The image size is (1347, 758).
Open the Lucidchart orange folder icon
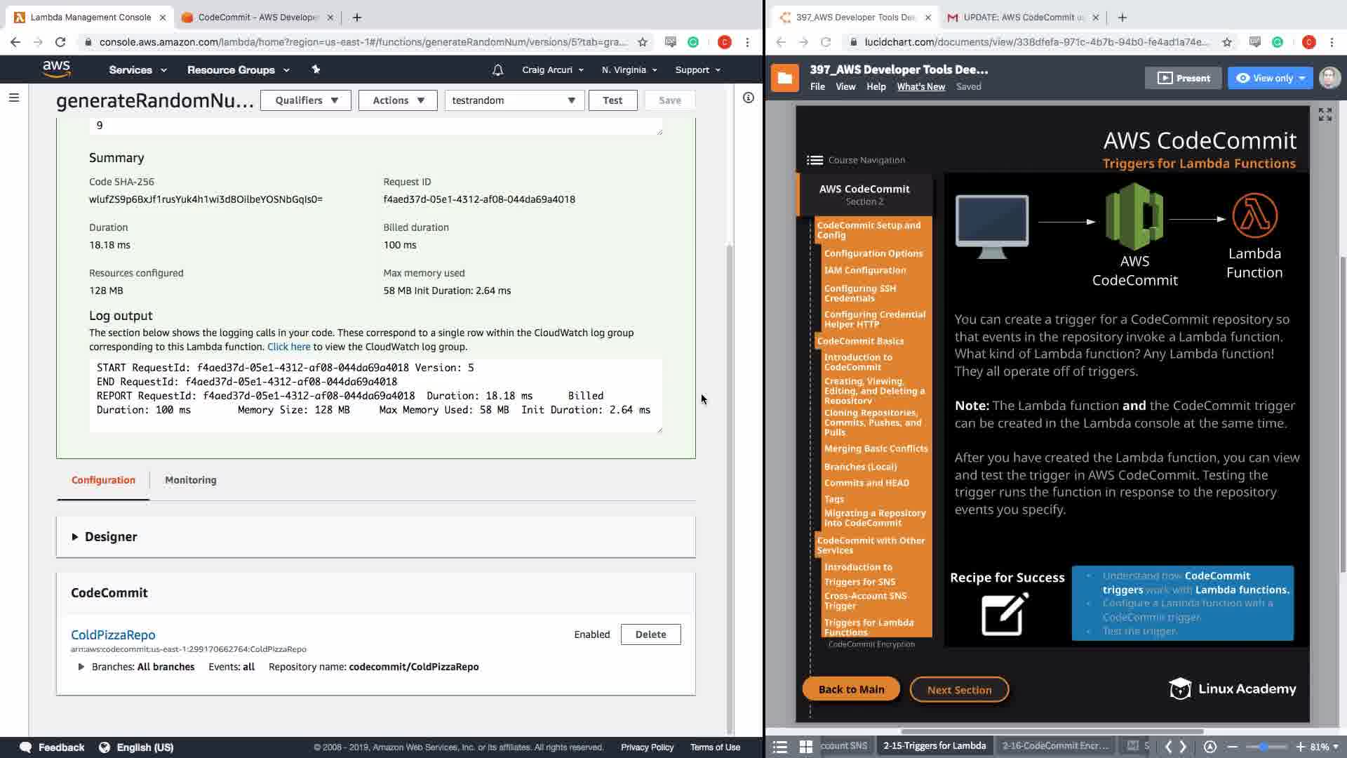784,78
